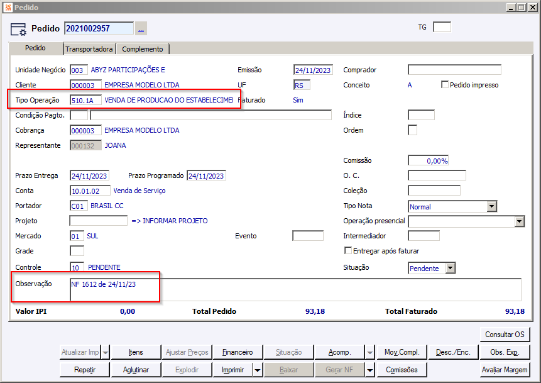541x383 pixels.
Task: Click the Itens button
Action: pos(136,352)
